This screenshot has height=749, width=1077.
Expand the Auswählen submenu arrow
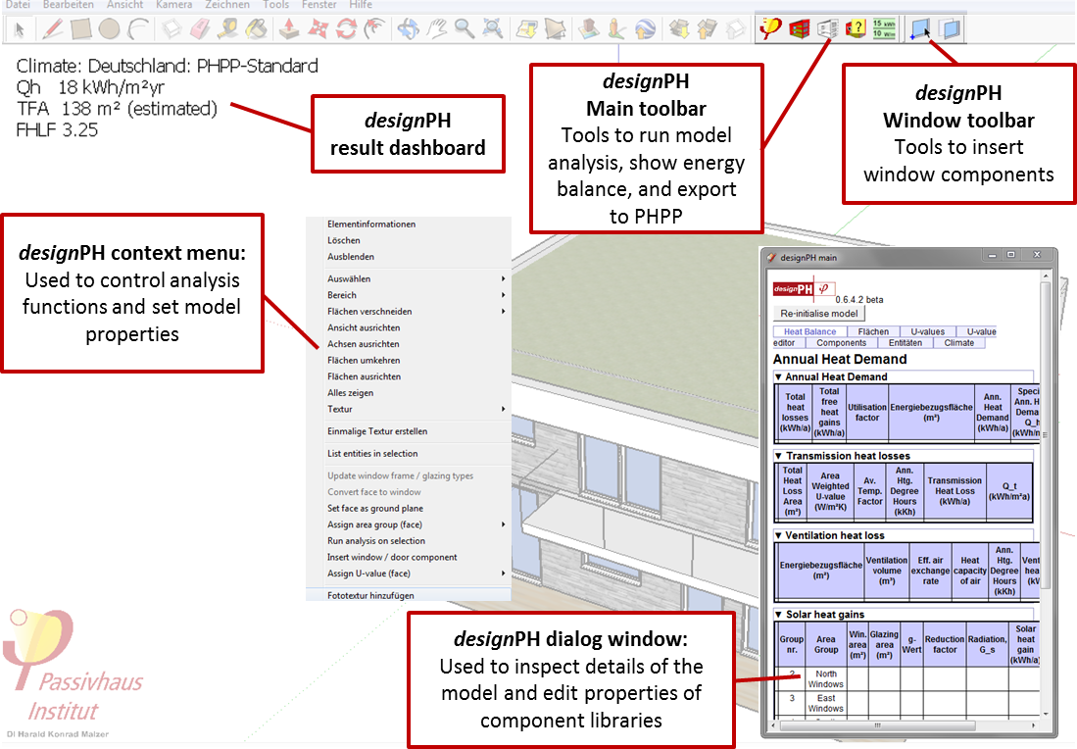tap(503, 279)
